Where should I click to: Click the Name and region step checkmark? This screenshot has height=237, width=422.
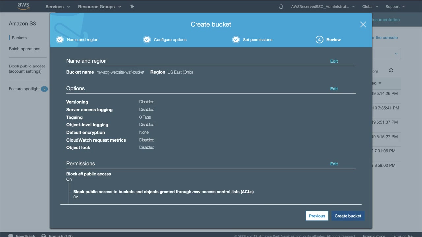tap(60, 39)
